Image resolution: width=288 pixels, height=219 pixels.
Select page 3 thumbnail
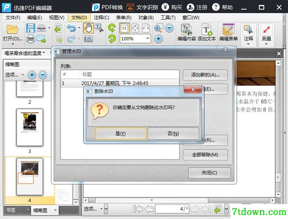click(30, 127)
